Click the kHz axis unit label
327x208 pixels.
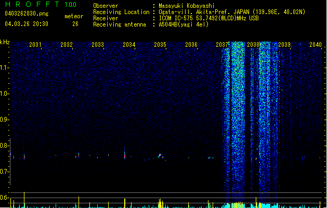pyautogui.click(x=5, y=42)
